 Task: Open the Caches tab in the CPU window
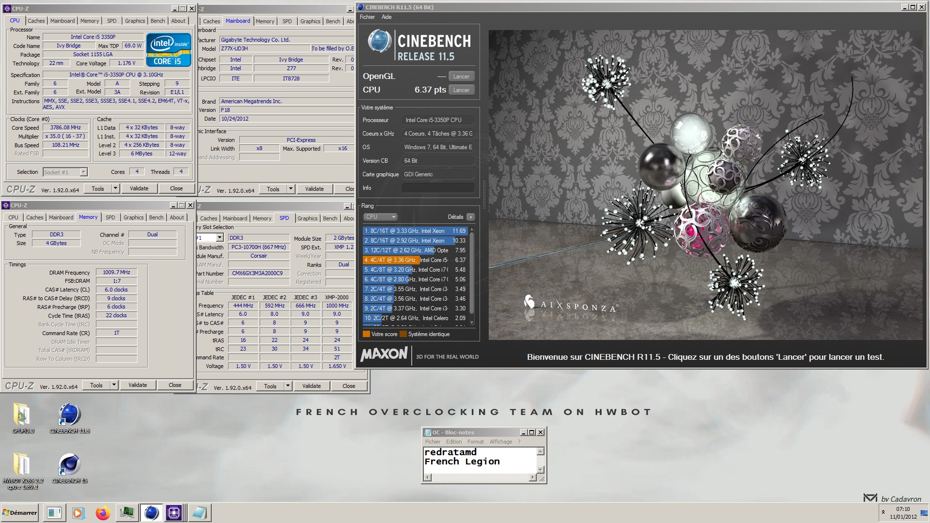point(36,21)
